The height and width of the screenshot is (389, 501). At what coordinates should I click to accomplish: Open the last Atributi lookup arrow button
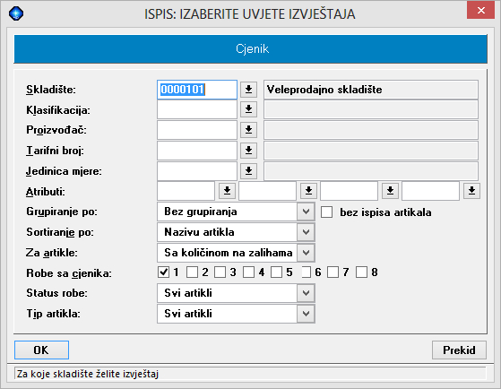471,191
